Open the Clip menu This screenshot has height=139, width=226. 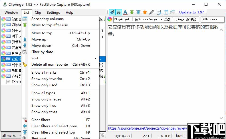(38, 12)
